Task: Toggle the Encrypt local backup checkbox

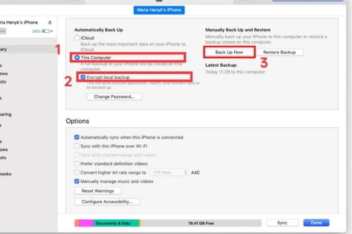Action: (x=83, y=77)
